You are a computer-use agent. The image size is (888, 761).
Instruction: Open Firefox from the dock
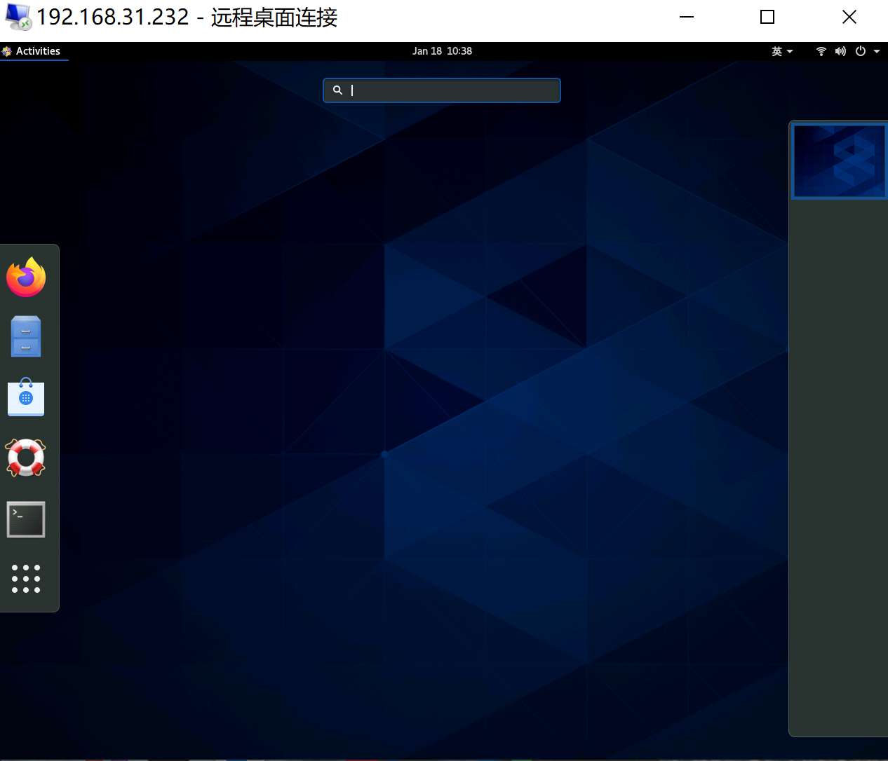[26, 277]
